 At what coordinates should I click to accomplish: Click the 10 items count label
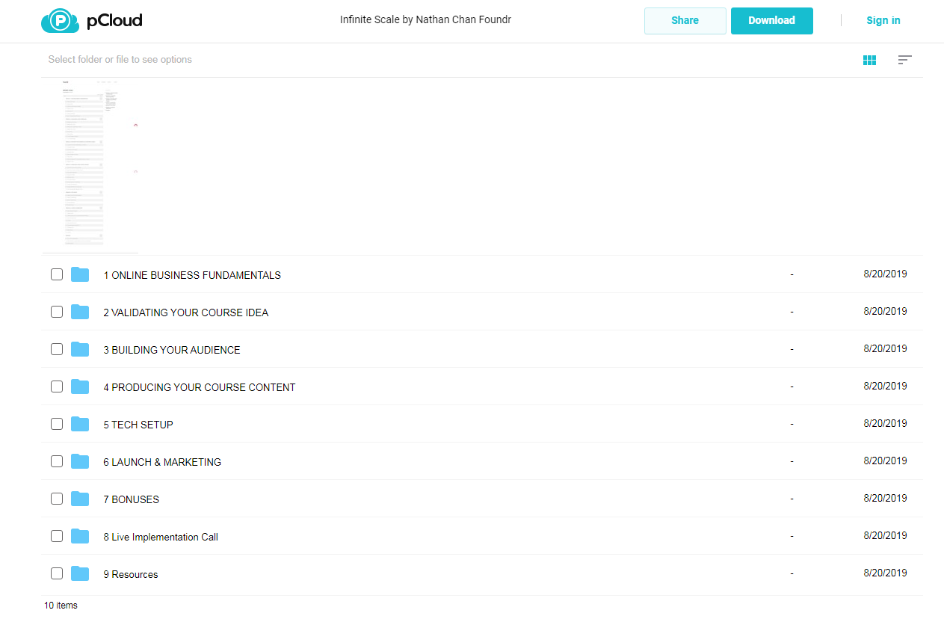pos(61,606)
